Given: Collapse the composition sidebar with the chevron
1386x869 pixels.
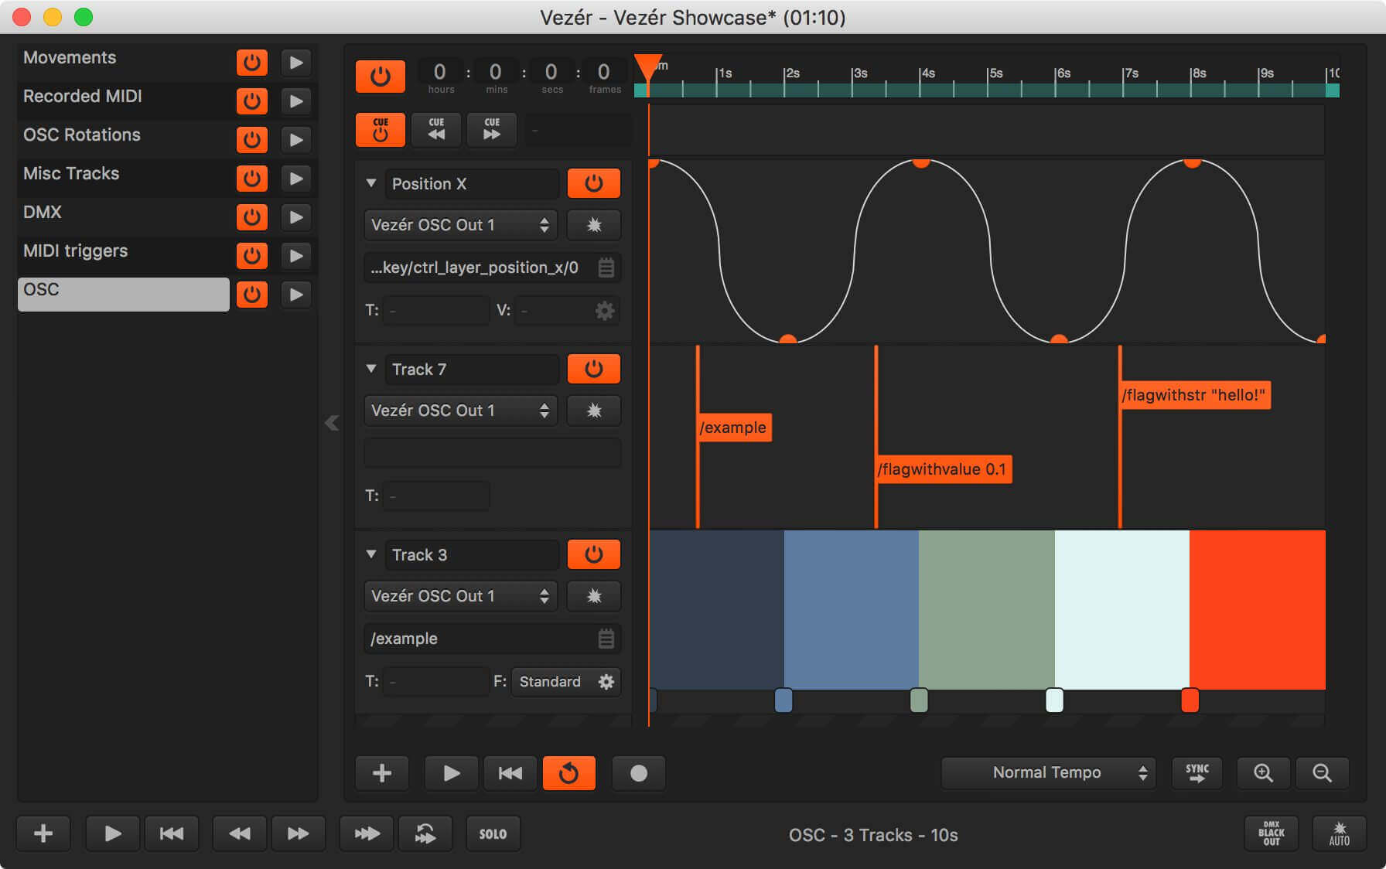Looking at the screenshot, I should click(x=332, y=423).
